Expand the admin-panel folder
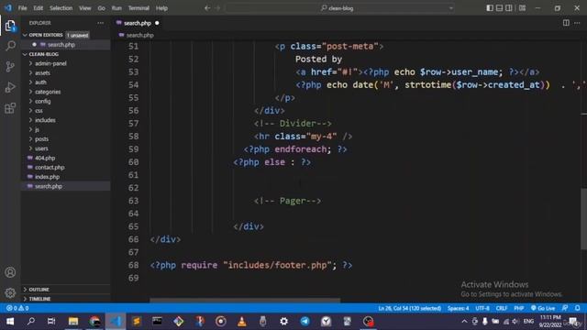Screen dimensions: 587x330 [x=50, y=63]
